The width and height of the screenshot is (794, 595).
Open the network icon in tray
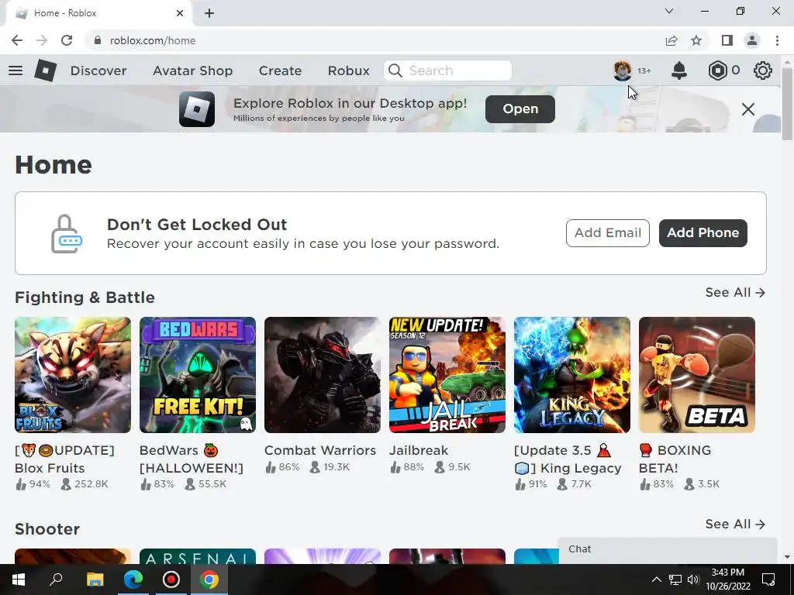(x=675, y=580)
